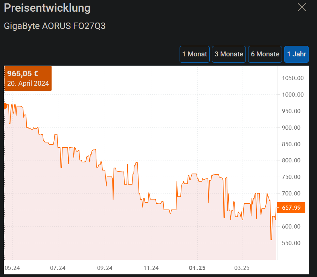Close the Preisentwicklung dialog
The width and height of the screenshot is (317, 277).
(x=302, y=7)
